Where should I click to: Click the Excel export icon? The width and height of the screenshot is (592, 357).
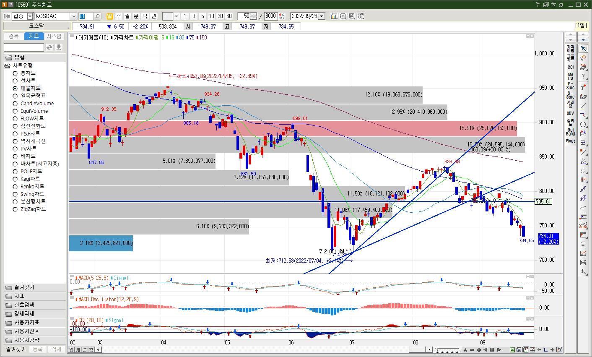point(512,350)
